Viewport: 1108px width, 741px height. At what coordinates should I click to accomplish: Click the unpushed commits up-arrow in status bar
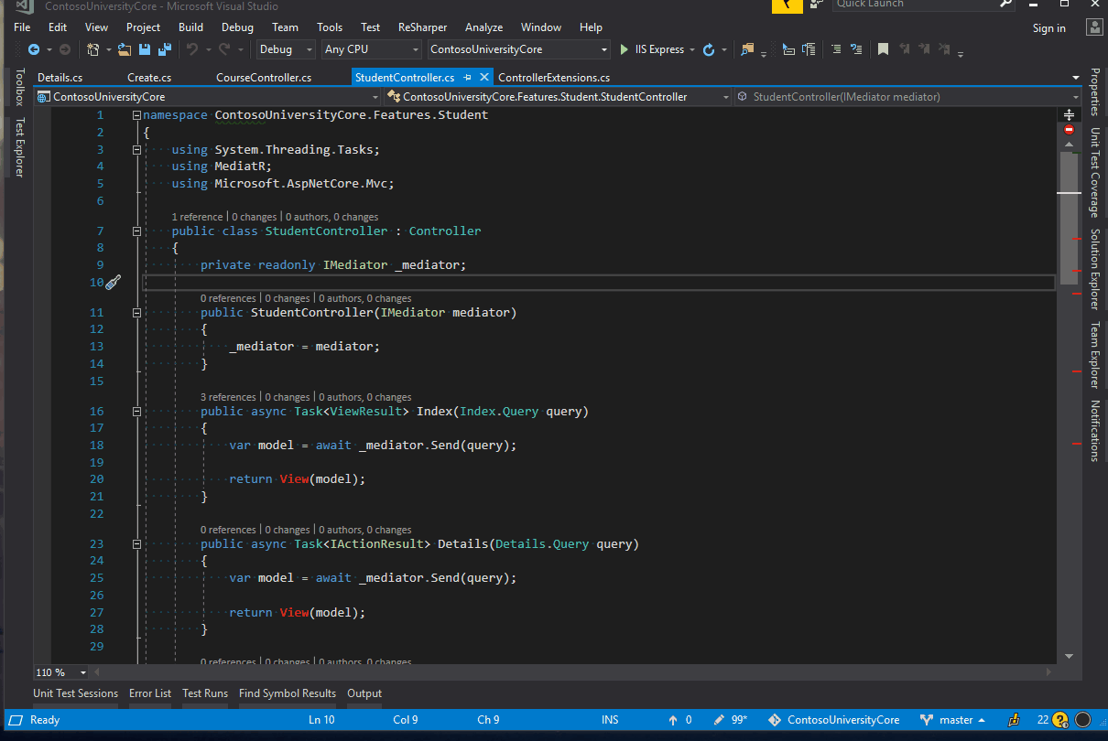coord(674,720)
